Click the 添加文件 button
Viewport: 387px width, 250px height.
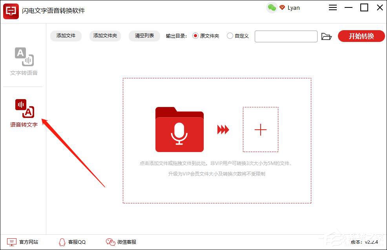[65, 36]
